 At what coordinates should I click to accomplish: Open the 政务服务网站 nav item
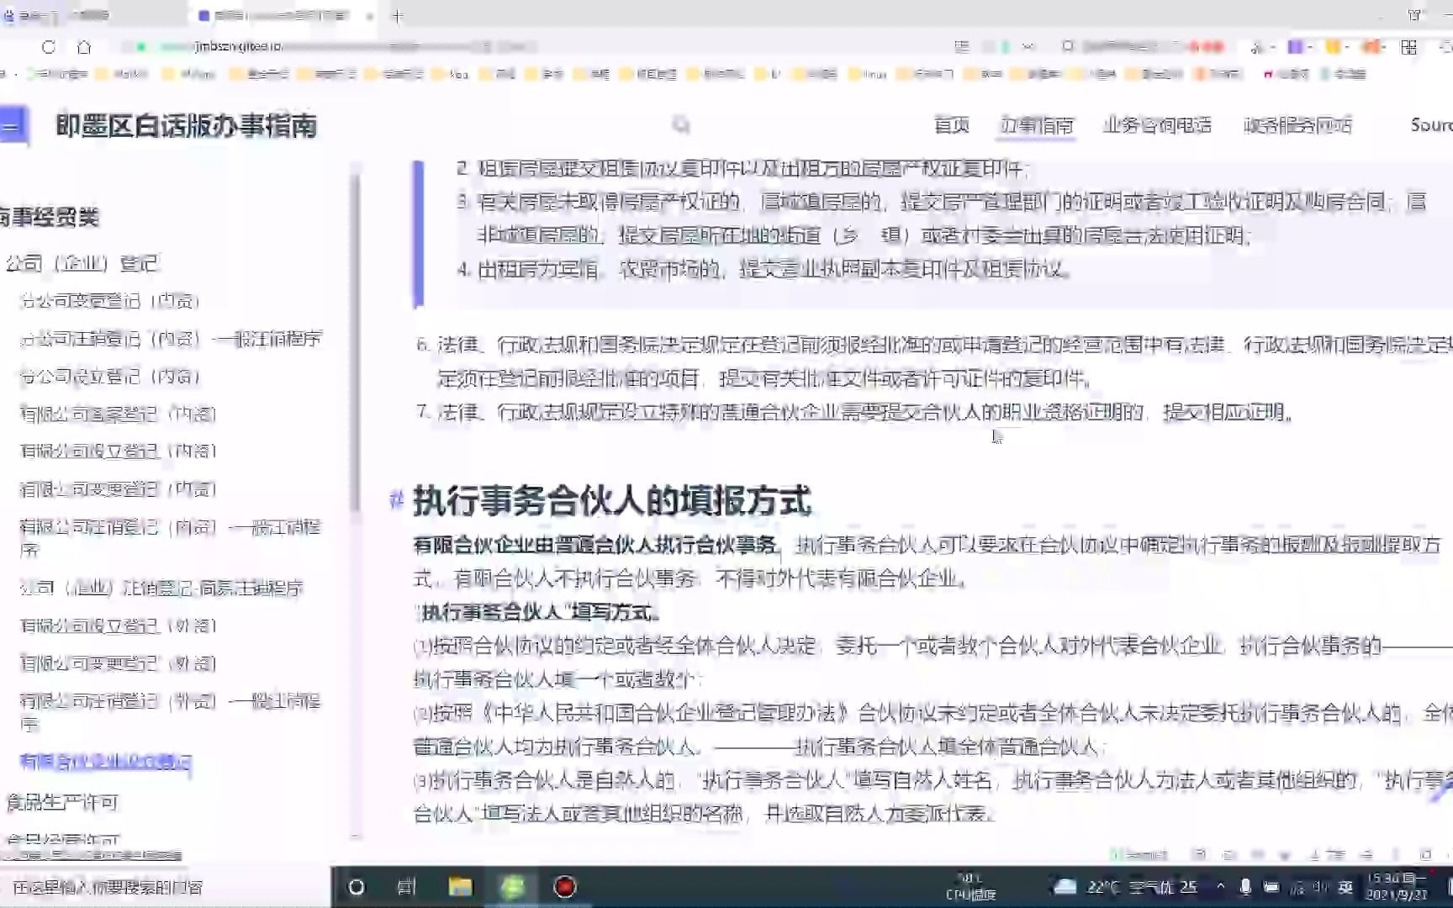pyautogui.click(x=1298, y=125)
